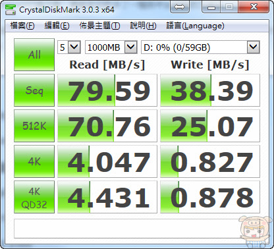
Task: Click the 512K write result 25.07
Action: pyautogui.click(x=210, y=126)
